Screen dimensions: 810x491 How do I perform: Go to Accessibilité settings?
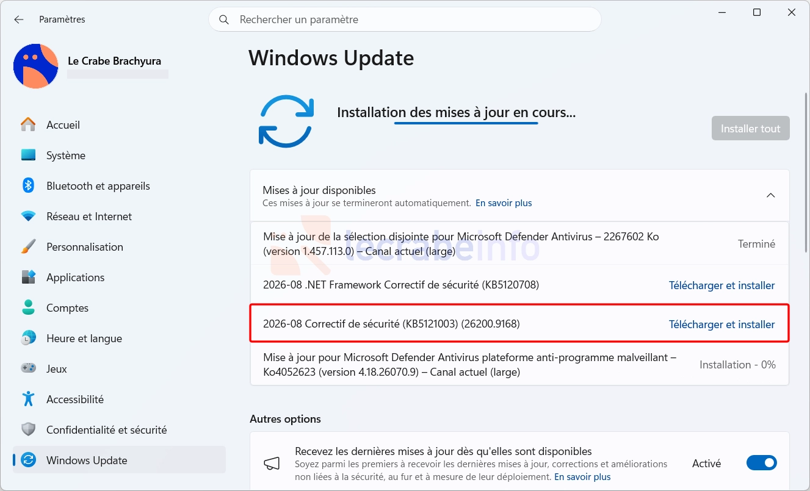[x=119, y=399]
